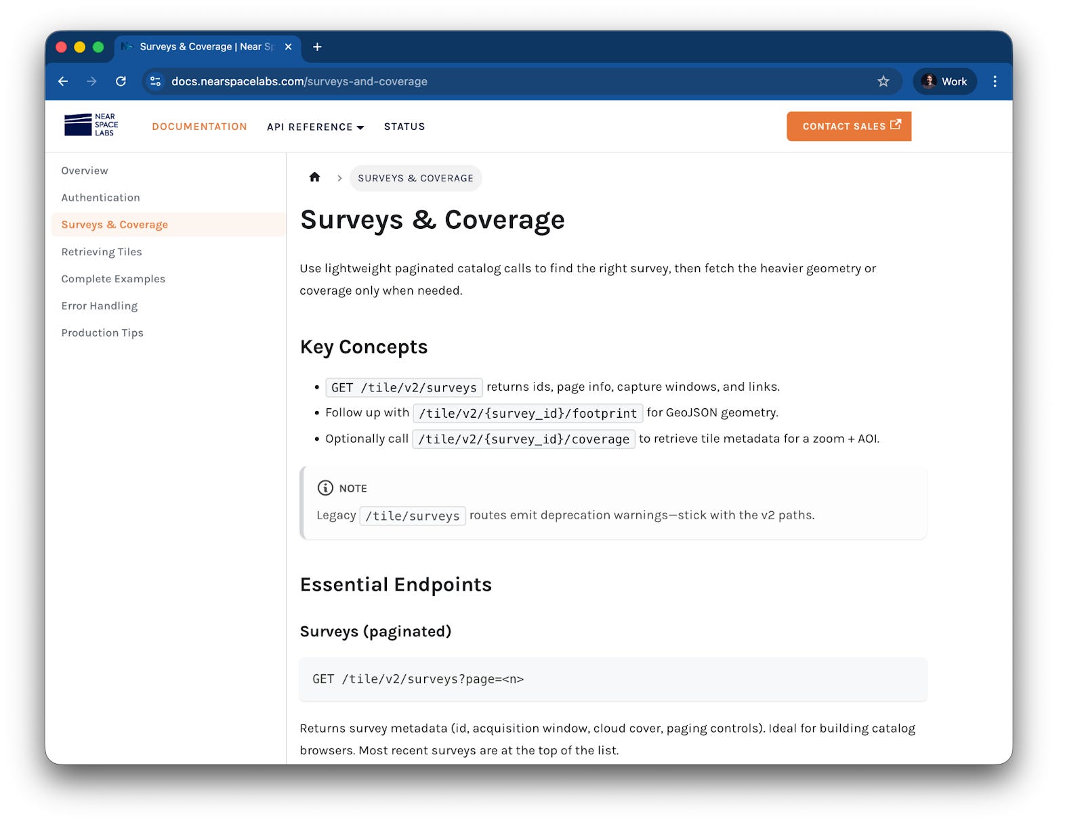Click the Surveys (paginated) subheading
1084x824 pixels.
375,632
